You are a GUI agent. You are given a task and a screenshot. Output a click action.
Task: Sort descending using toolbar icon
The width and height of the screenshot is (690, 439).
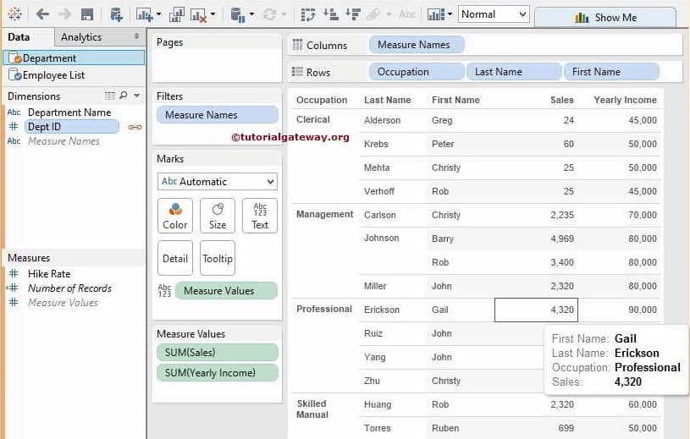click(x=353, y=14)
